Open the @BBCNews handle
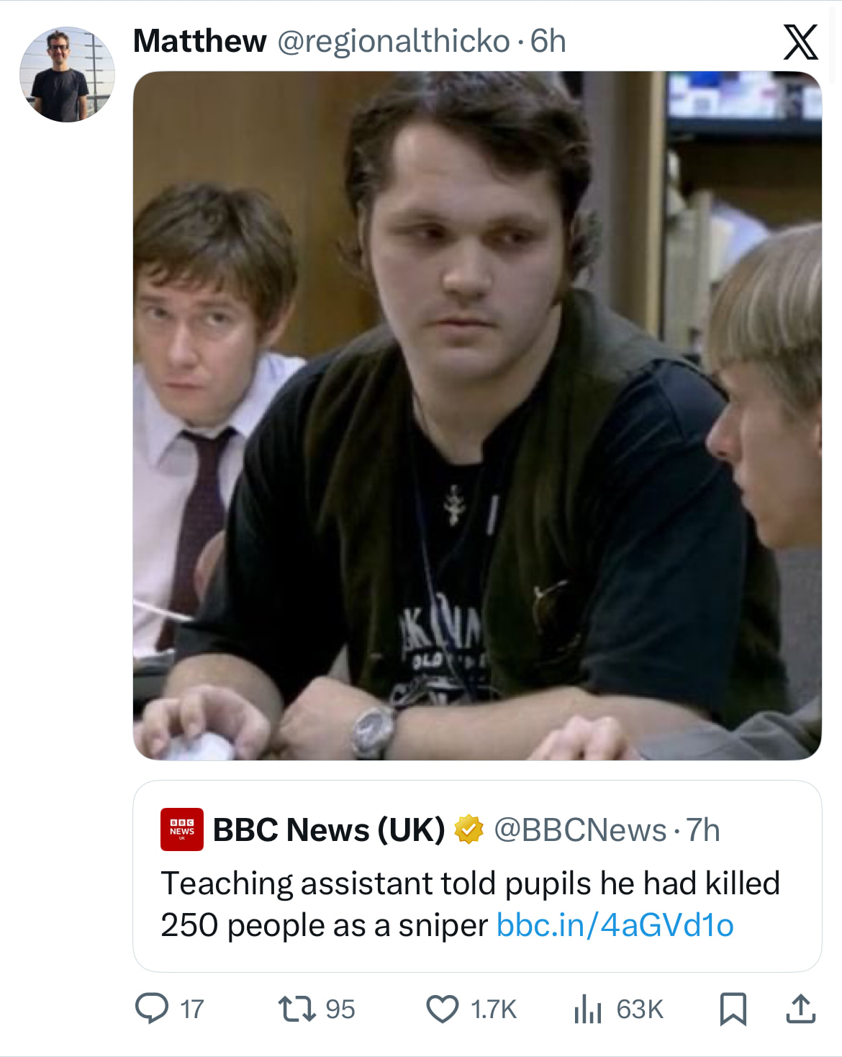Screen dimensions: 842x1057 pyautogui.click(x=580, y=830)
